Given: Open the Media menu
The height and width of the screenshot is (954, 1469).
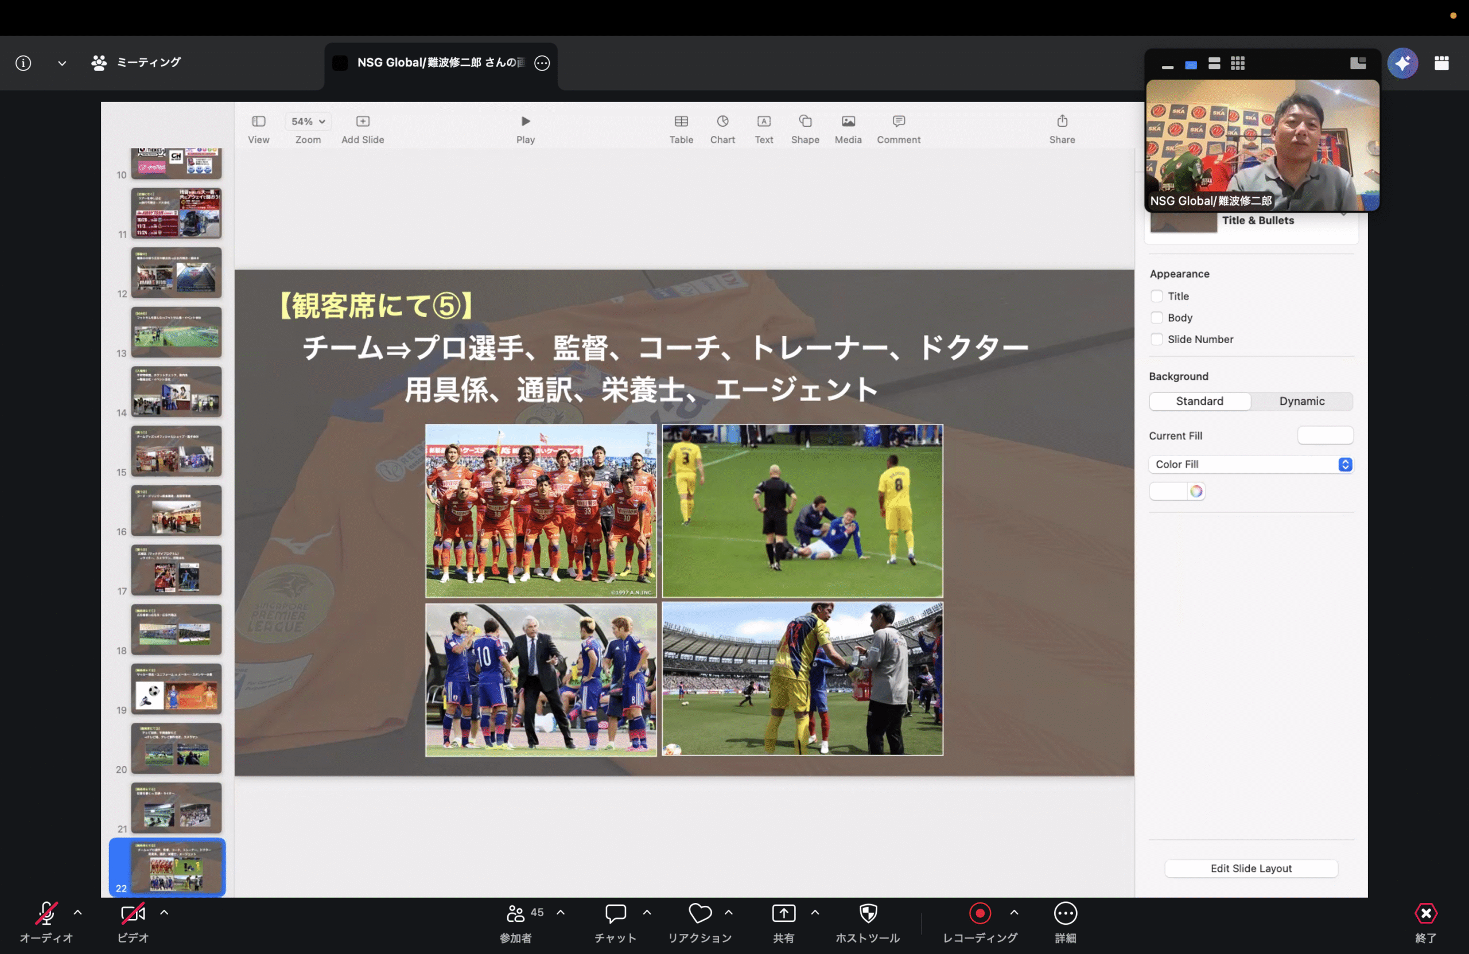Looking at the screenshot, I should [849, 122].
